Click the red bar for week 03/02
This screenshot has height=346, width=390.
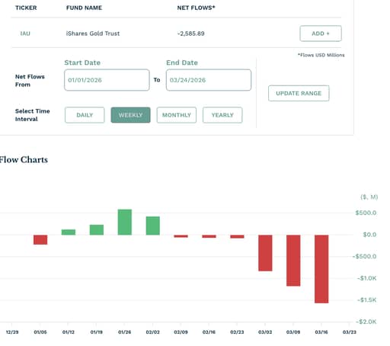[x=265, y=253]
